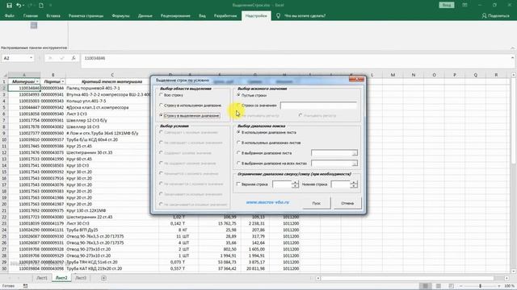Open the Данные ribbon tab
This screenshot has width=517, height=290.
[145, 16]
